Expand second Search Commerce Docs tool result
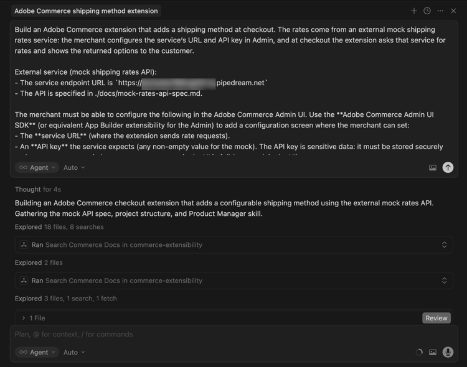 (x=444, y=281)
